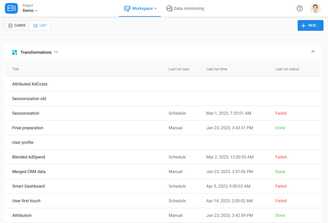Switch to CARDS view
The image size is (328, 223).
click(17, 25)
